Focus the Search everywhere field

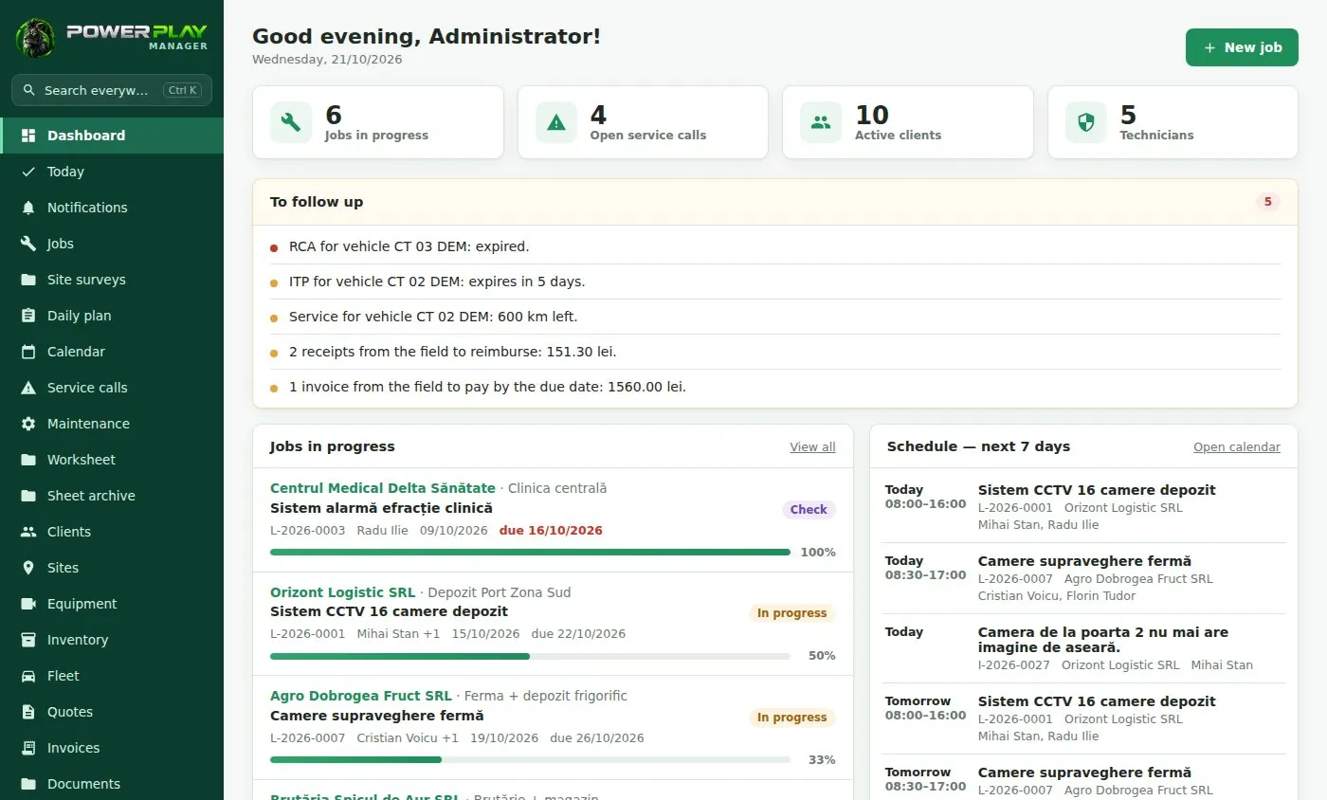(112, 90)
